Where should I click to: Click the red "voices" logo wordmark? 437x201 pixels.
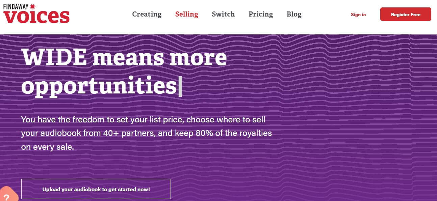click(x=36, y=17)
